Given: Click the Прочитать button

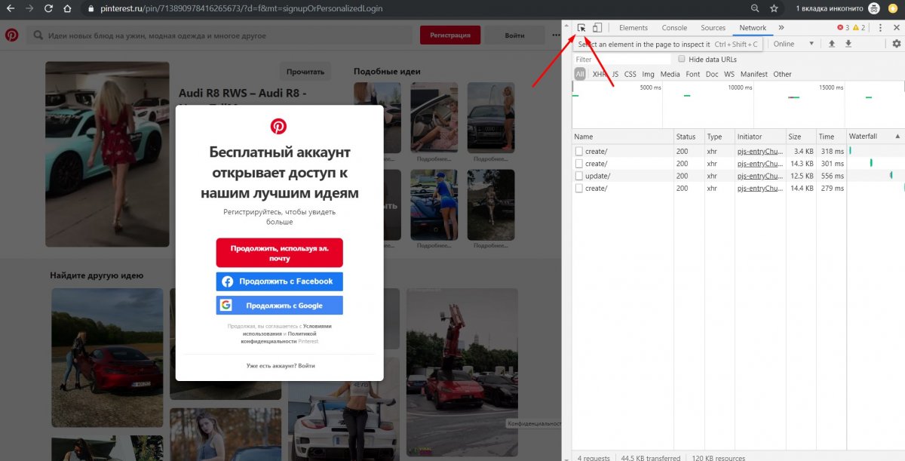Looking at the screenshot, I should coord(305,72).
